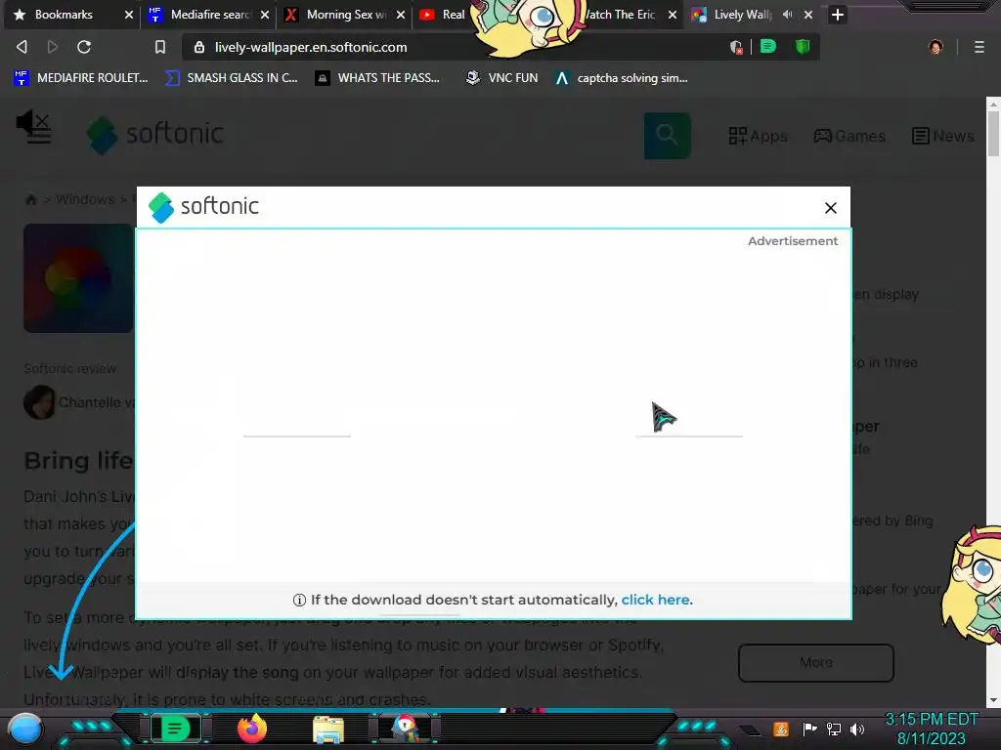Click the softonic home breadcrumb icon
The image size is (1001, 750).
pyautogui.click(x=30, y=199)
